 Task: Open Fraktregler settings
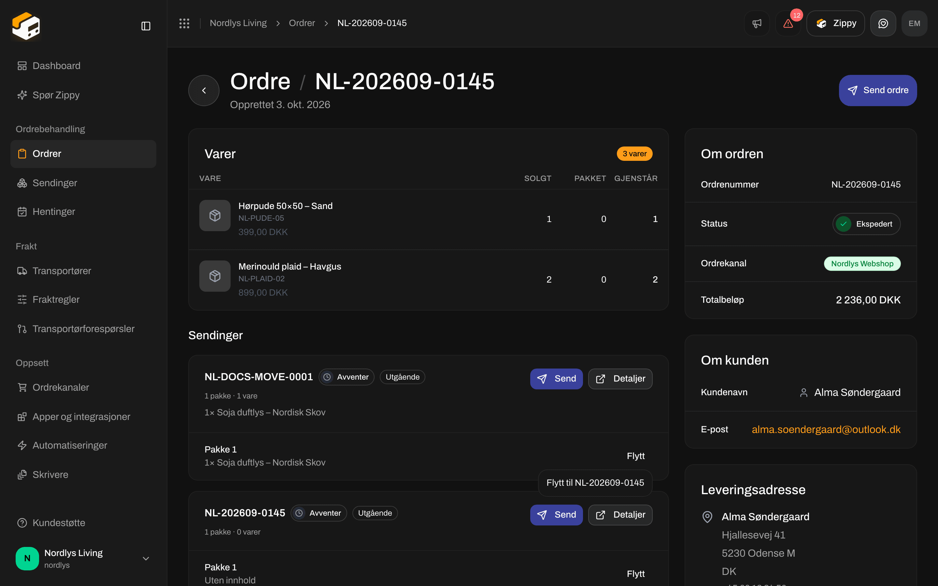point(83,300)
